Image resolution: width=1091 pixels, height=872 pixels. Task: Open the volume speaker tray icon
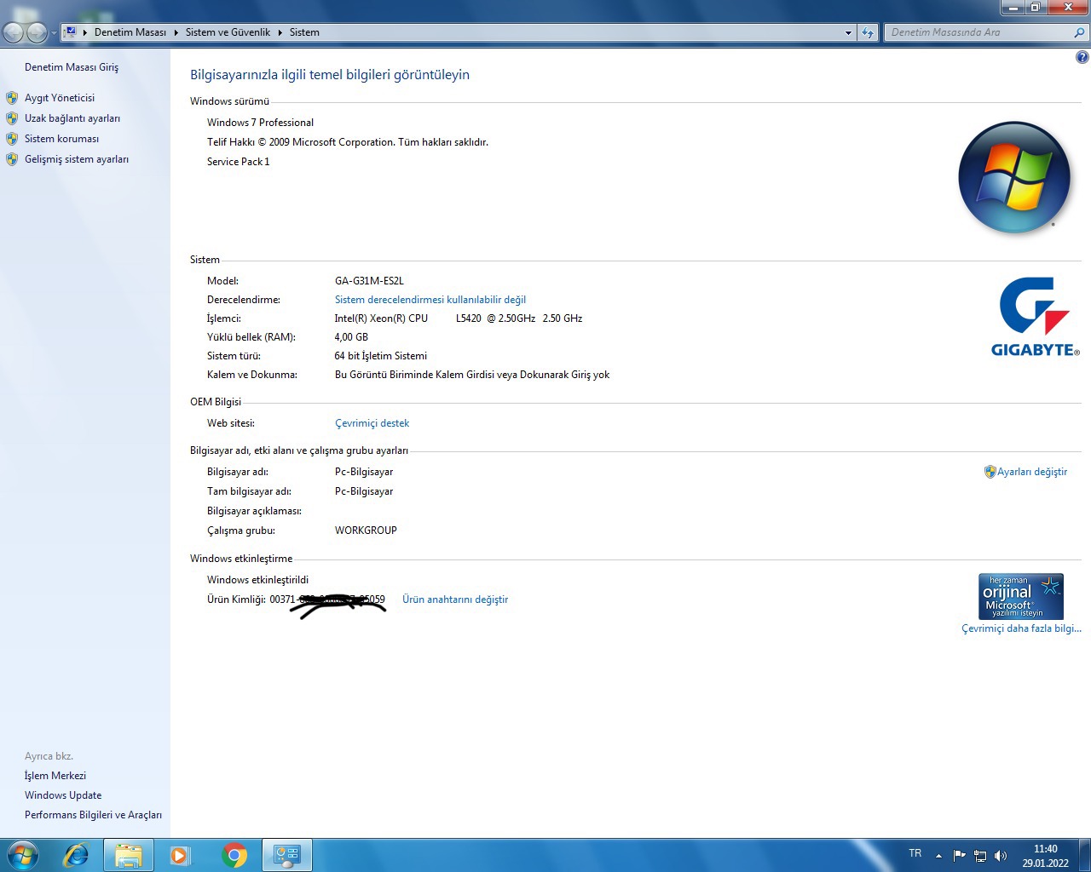click(1001, 855)
